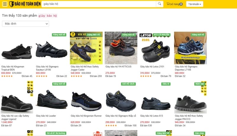
Task: Open the Mặc định sort dropdown
Action: coord(25,24)
